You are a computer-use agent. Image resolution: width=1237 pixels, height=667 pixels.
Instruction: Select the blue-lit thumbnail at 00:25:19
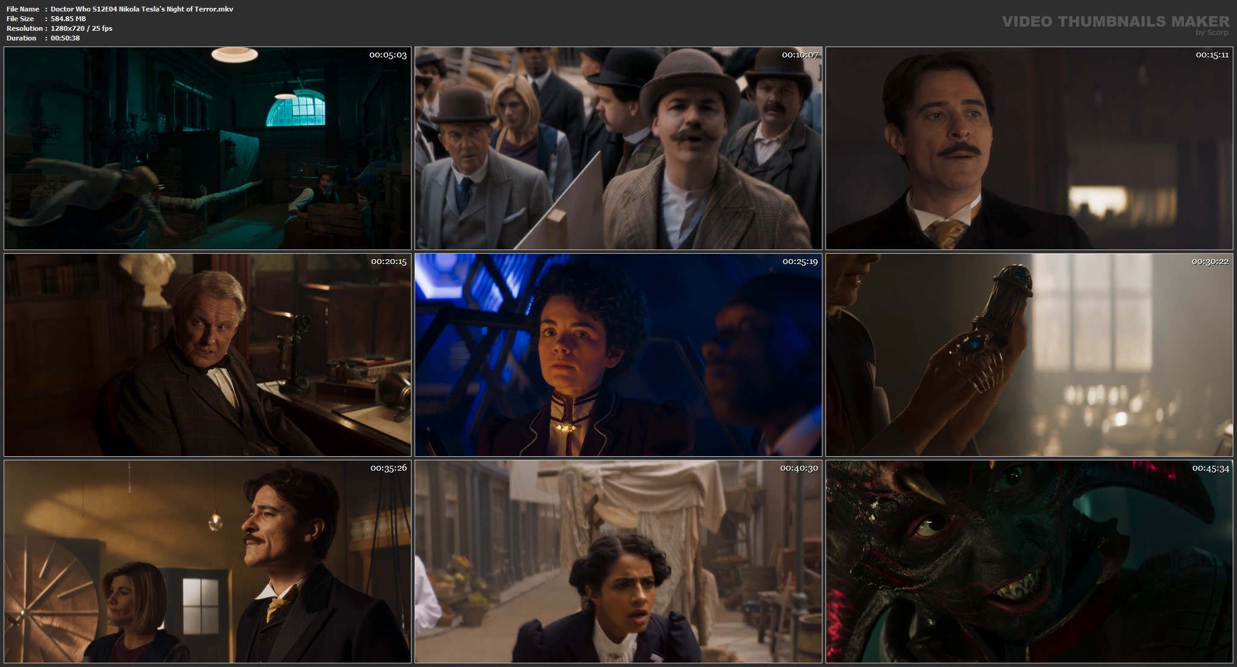tap(618, 355)
